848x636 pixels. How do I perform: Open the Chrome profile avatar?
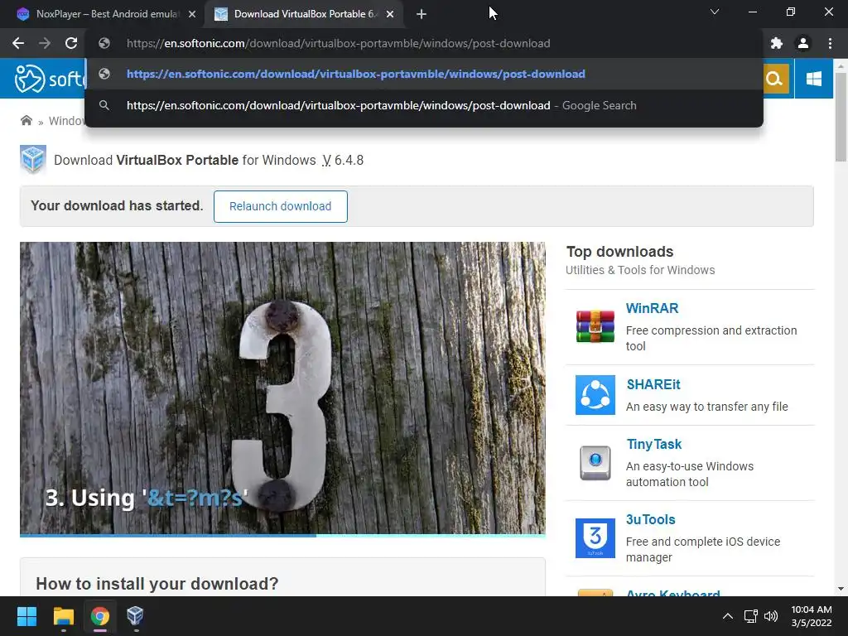point(803,43)
